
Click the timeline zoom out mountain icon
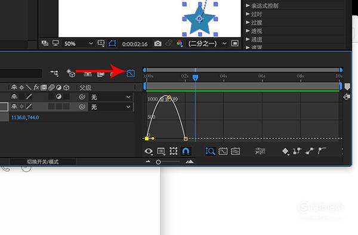(x=148, y=162)
